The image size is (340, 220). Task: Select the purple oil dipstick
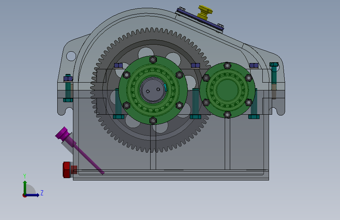click(79, 150)
